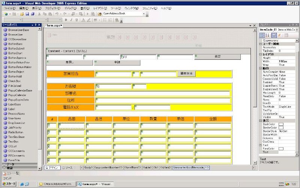Click the ForeColor color swatch

click(x=281, y=148)
